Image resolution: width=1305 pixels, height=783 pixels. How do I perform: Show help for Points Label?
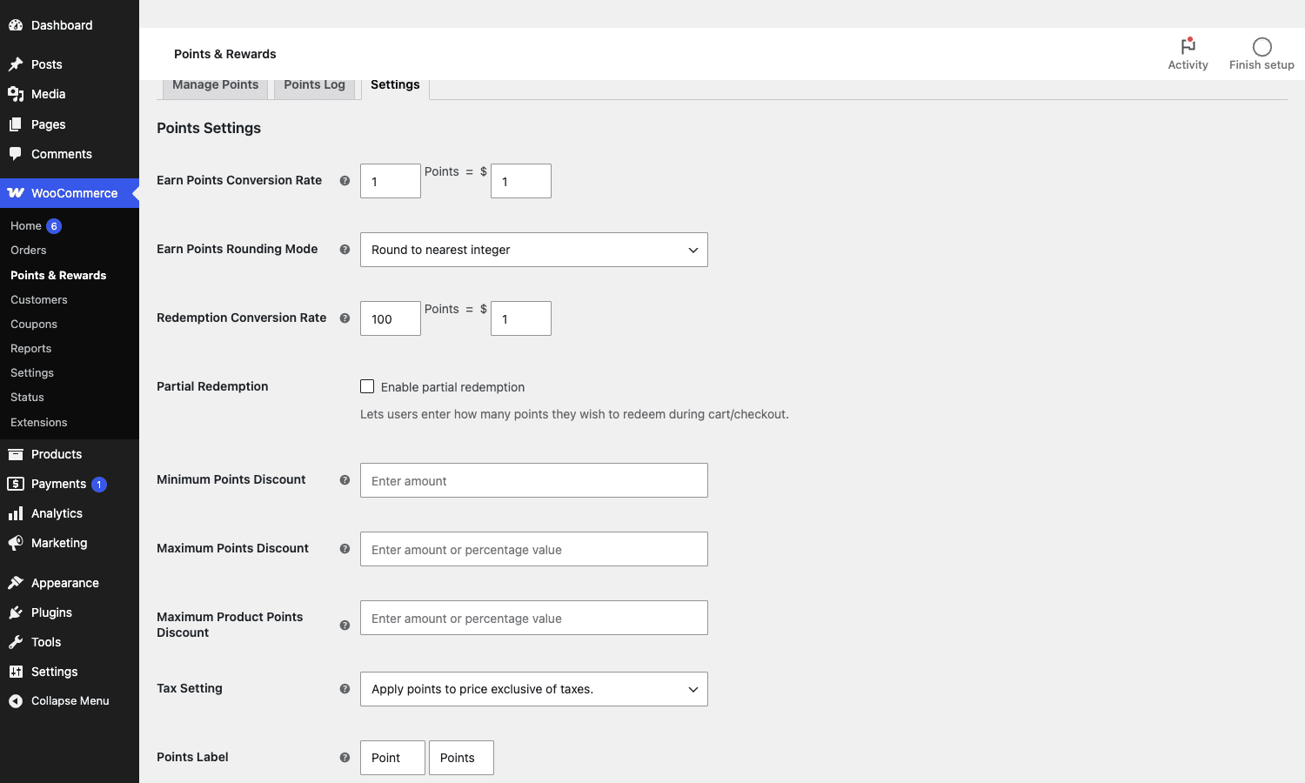[345, 758]
